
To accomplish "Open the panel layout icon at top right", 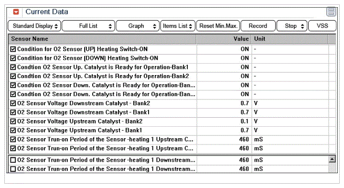I will click(331, 12).
